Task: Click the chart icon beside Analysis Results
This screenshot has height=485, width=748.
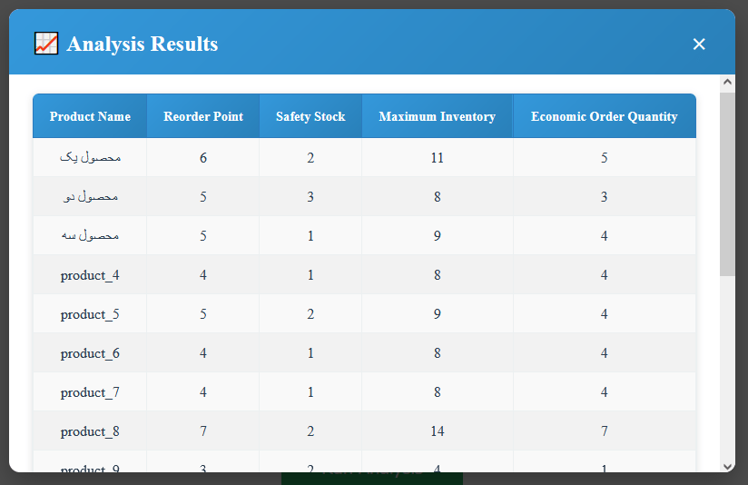Action: click(46, 44)
